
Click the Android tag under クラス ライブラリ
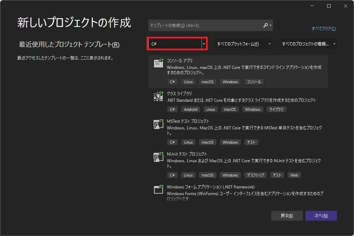coord(190,109)
